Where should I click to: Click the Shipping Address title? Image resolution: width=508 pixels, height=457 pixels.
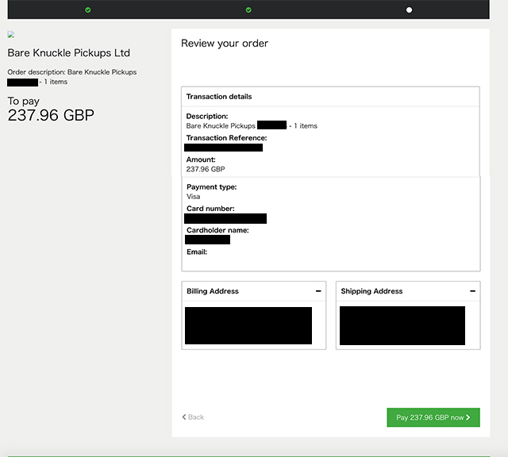point(371,291)
